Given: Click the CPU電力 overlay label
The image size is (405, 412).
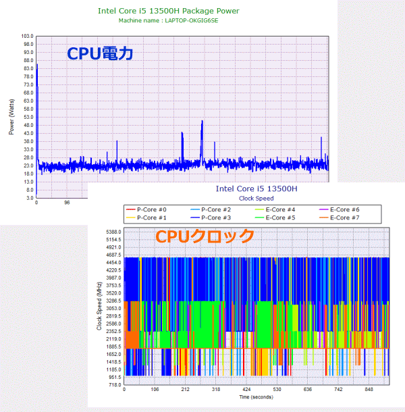Looking at the screenshot, I should (100, 53).
